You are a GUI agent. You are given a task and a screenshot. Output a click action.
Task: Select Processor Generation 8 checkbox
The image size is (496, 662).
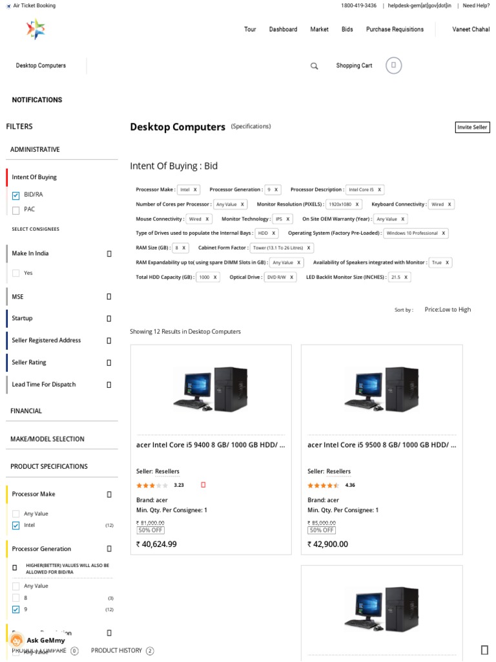[16, 598]
